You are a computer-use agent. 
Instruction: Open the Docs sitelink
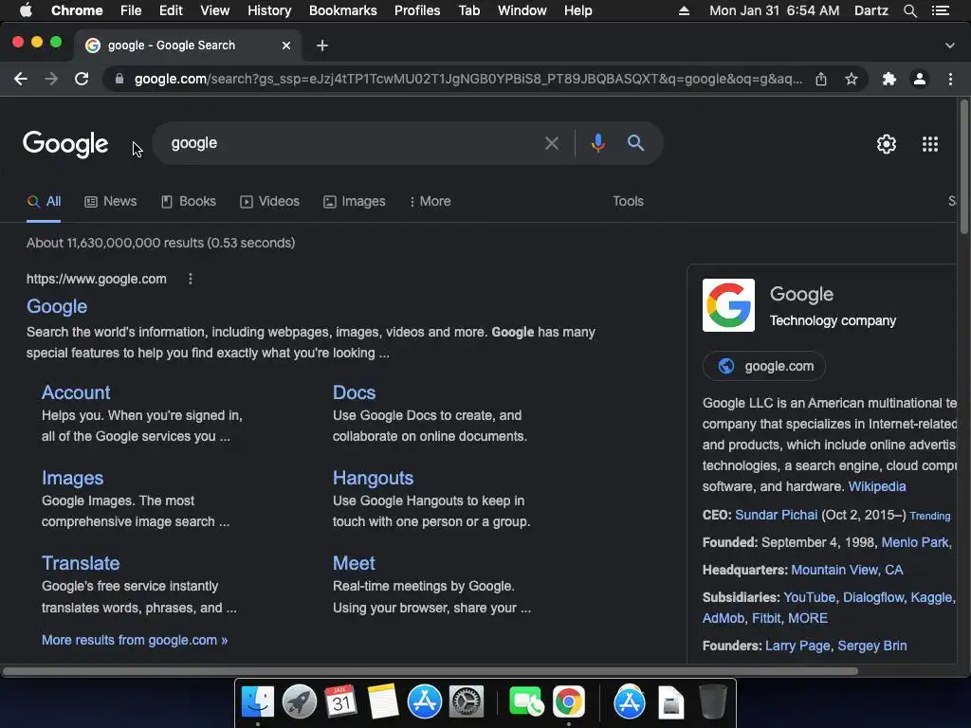click(354, 392)
